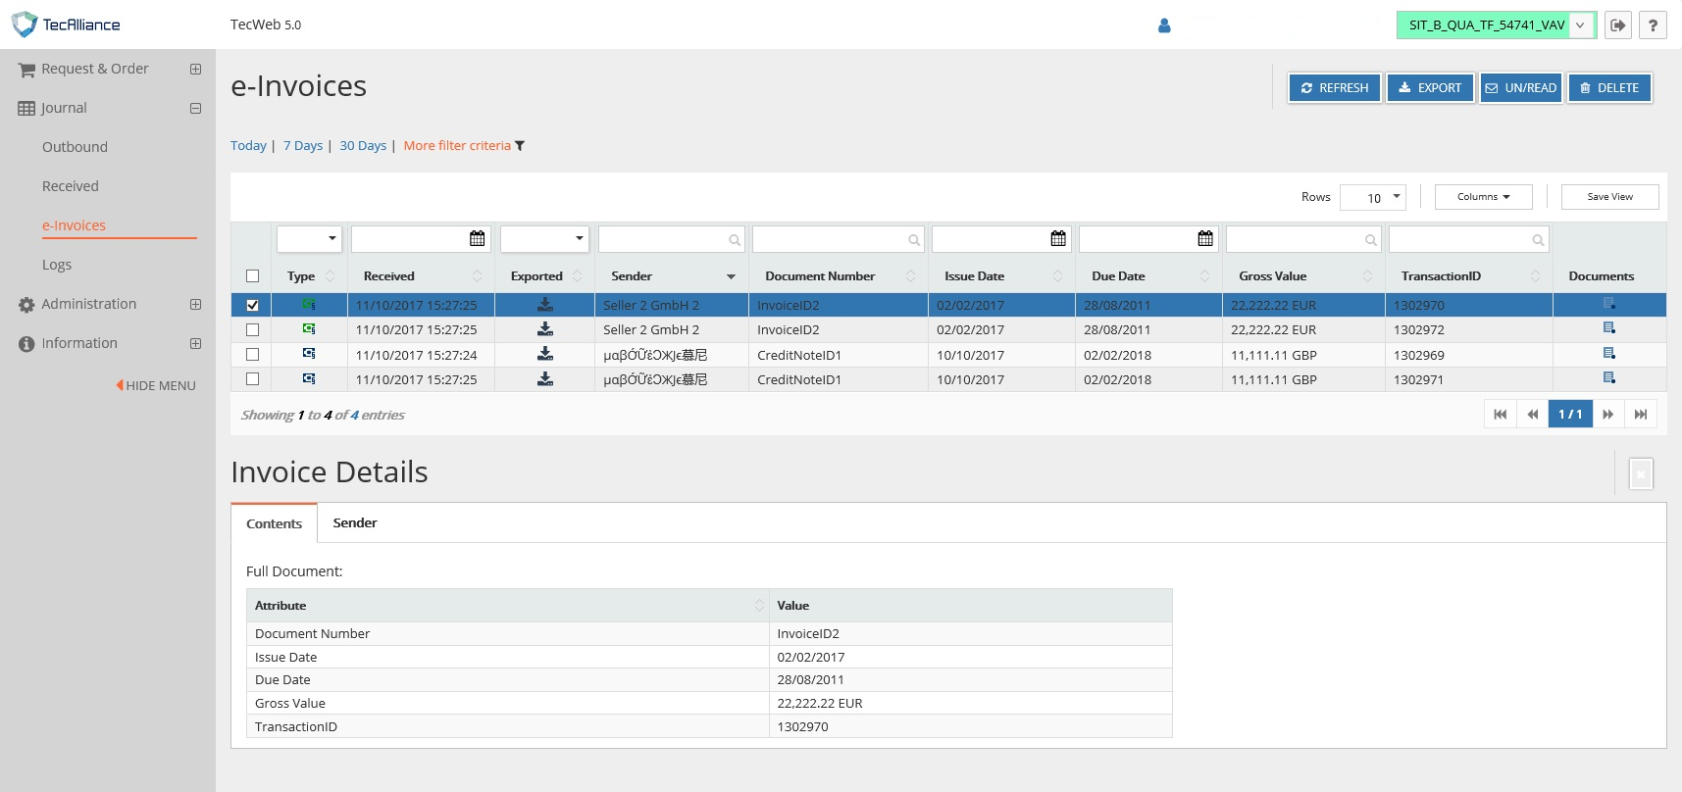
Task: Check the row for transaction 1302969
Action: pyautogui.click(x=253, y=354)
